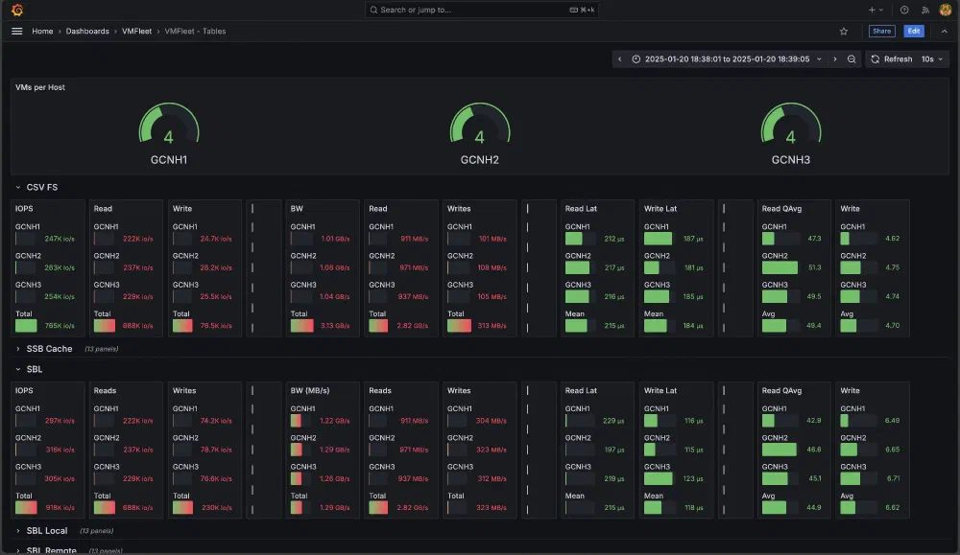The height and width of the screenshot is (555, 960).
Task: Focus the Search or jump to field
Action: (481, 10)
